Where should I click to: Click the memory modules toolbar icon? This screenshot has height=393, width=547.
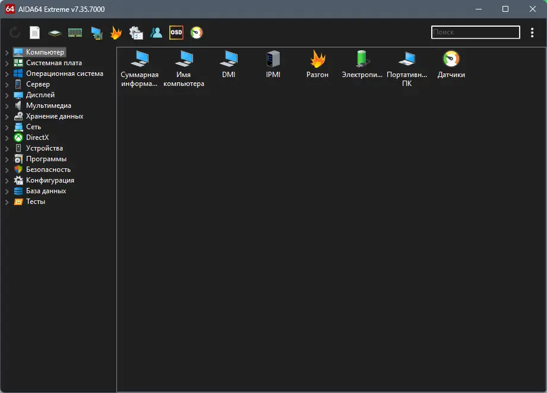click(x=75, y=33)
